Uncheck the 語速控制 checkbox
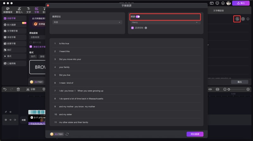Viewport: 253px width, 141px height. click(x=133, y=28)
